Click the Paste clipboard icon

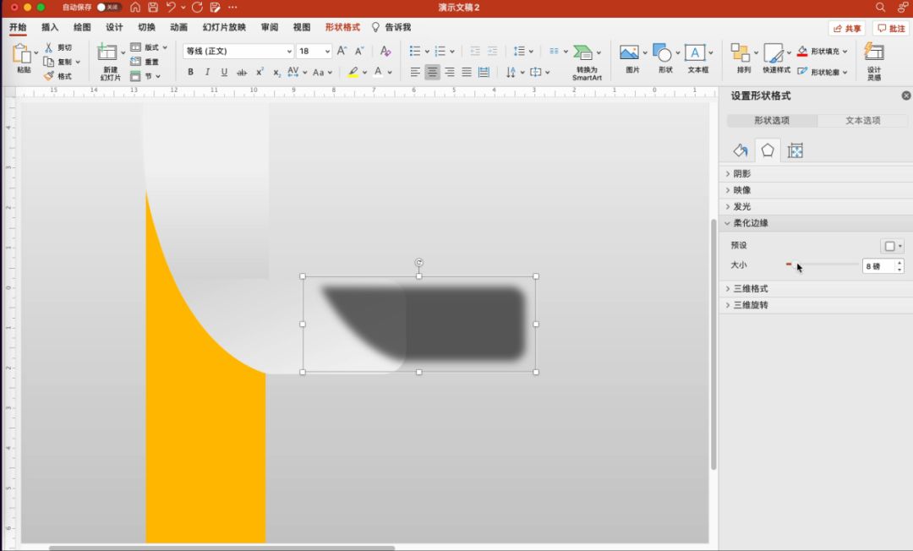point(21,53)
